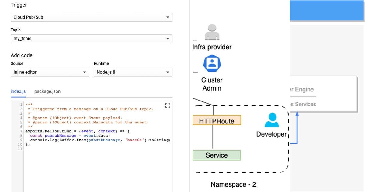Viewport: 365px width, 192px height.
Task: Click the HTTPRoute node in the diagram
Action: (x=217, y=120)
